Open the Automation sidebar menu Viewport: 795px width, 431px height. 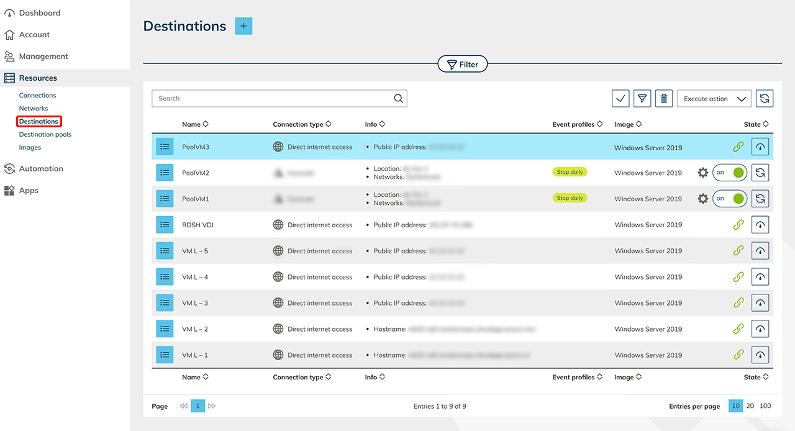[41, 168]
